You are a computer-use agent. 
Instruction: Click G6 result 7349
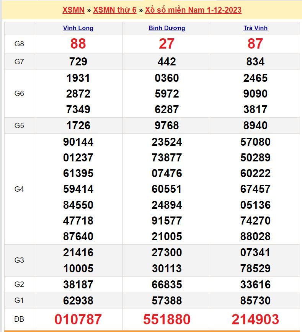coord(78,109)
